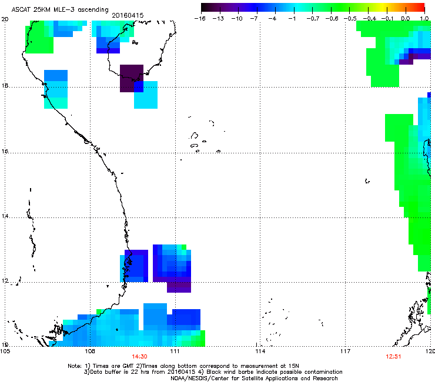
Task: Click the 117 longitude axis label
Action: 346,351
